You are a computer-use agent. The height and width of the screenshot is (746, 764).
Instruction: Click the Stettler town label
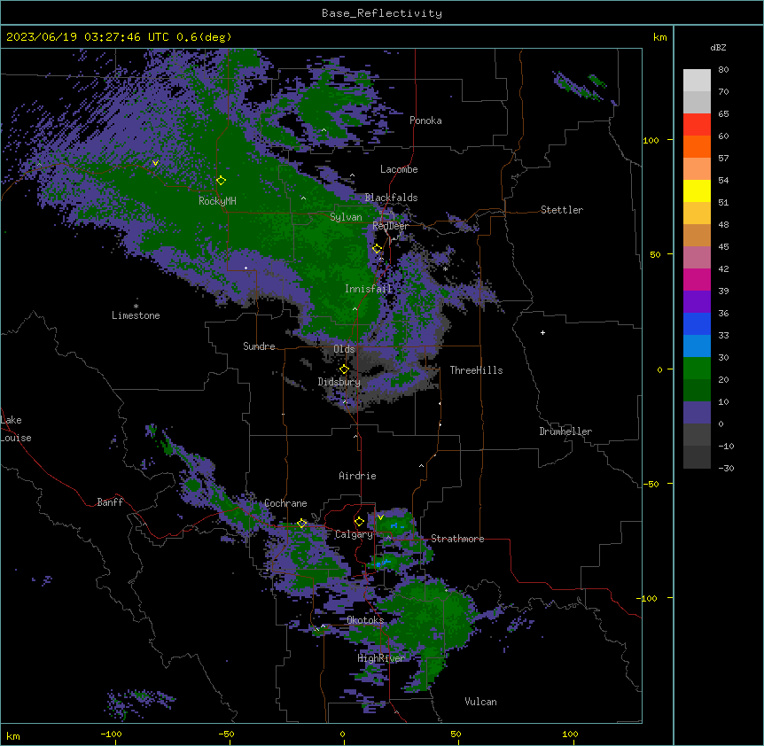(562, 210)
